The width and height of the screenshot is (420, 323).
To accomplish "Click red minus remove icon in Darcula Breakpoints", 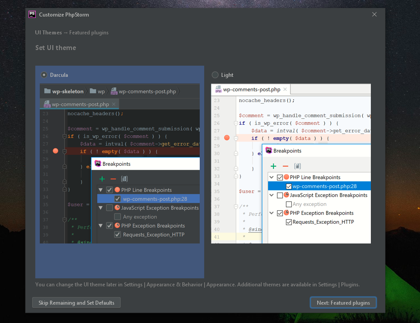I will 113,179.
